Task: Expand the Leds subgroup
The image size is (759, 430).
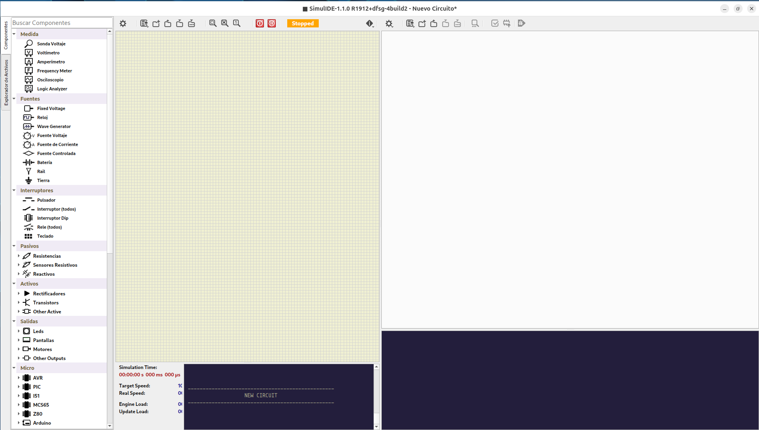Action: pos(19,331)
